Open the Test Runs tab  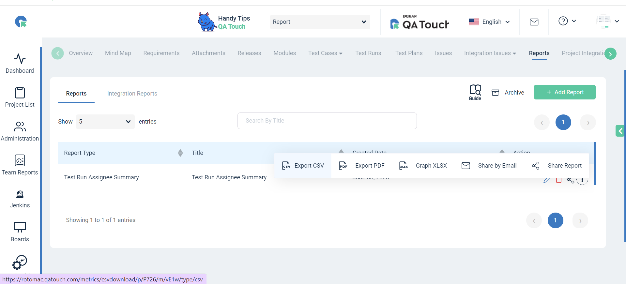point(368,53)
